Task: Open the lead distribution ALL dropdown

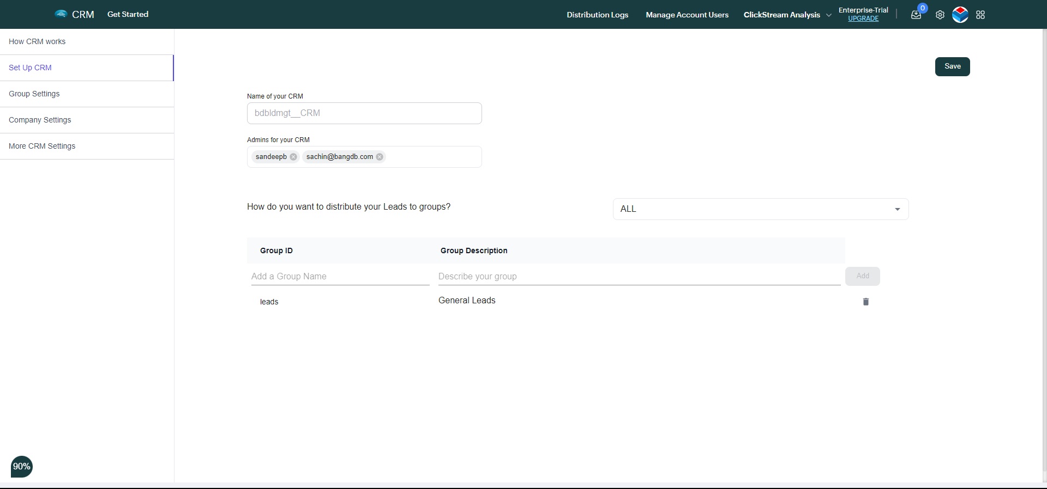Action: click(761, 209)
